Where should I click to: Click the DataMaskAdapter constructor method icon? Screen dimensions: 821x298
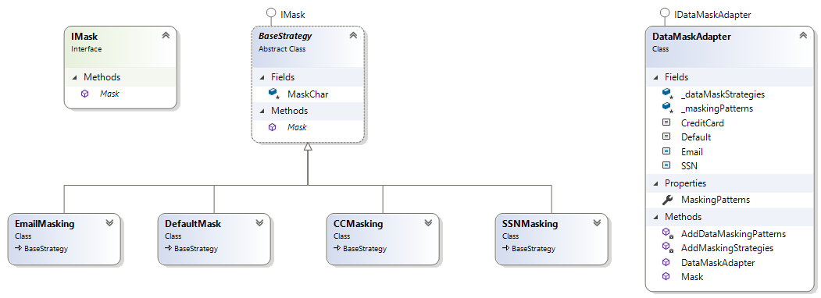666,262
